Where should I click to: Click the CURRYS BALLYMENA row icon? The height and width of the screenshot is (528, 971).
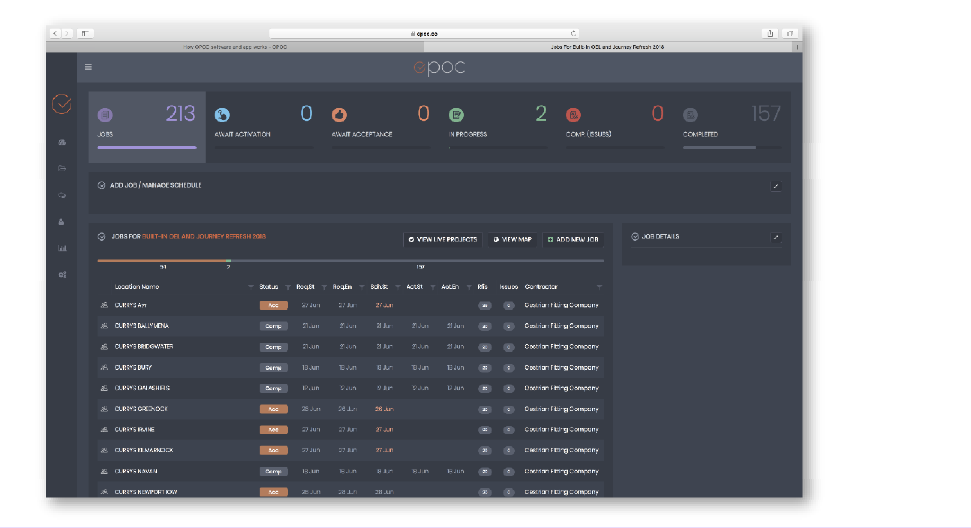pyautogui.click(x=104, y=325)
